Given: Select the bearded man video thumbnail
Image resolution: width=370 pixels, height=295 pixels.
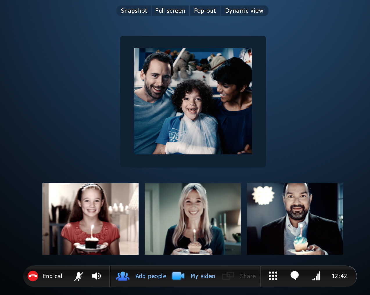Looking at the screenshot, I should [x=295, y=219].
